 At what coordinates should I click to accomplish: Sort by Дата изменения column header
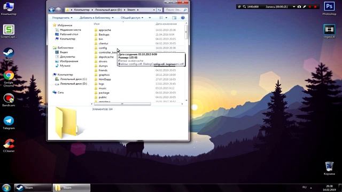pyautogui.click(x=166, y=23)
